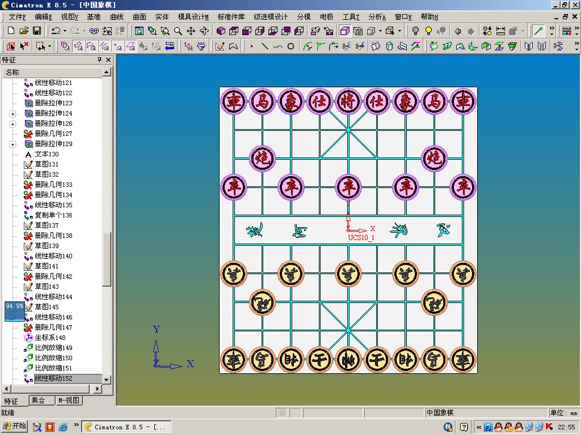
Task: Click the feature tree vertical scrollbar thumb
Action: (x=106, y=259)
